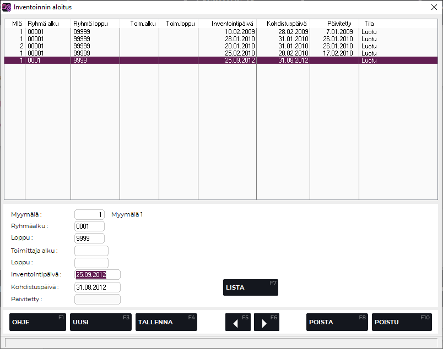Click the UUSI button
443x349 pixels.
pyautogui.click(x=100, y=322)
